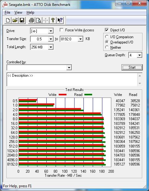Choose the Neither radio option

[x=107, y=47]
